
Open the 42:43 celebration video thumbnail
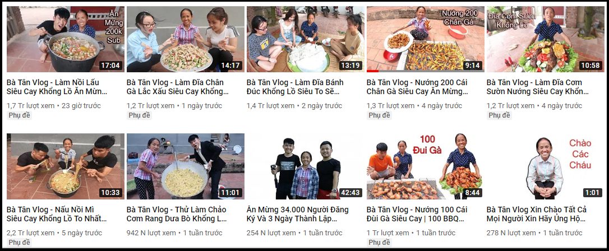click(x=305, y=166)
